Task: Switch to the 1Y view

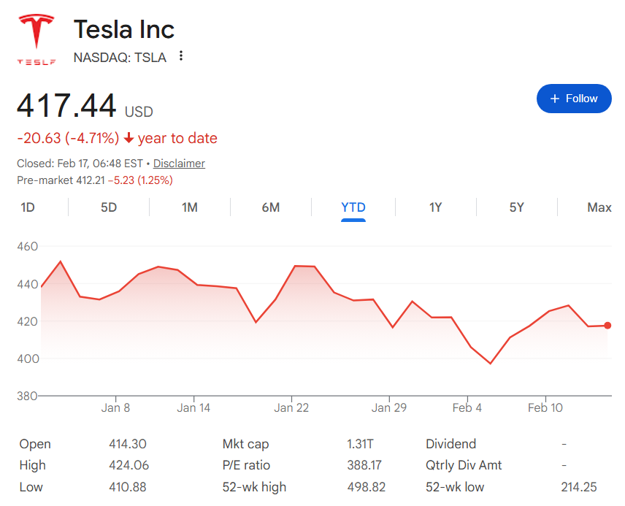Action: click(x=435, y=207)
